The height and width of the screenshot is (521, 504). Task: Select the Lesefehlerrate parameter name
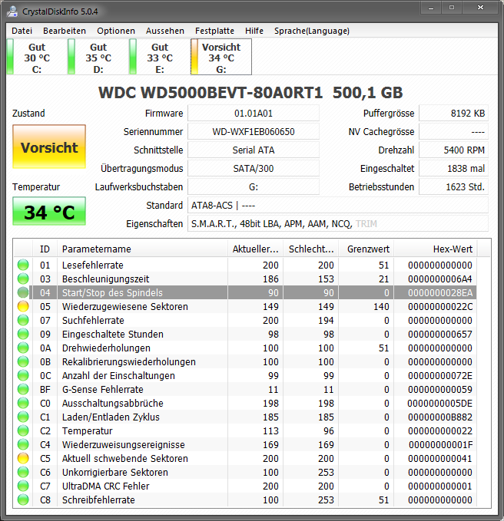point(93,265)
